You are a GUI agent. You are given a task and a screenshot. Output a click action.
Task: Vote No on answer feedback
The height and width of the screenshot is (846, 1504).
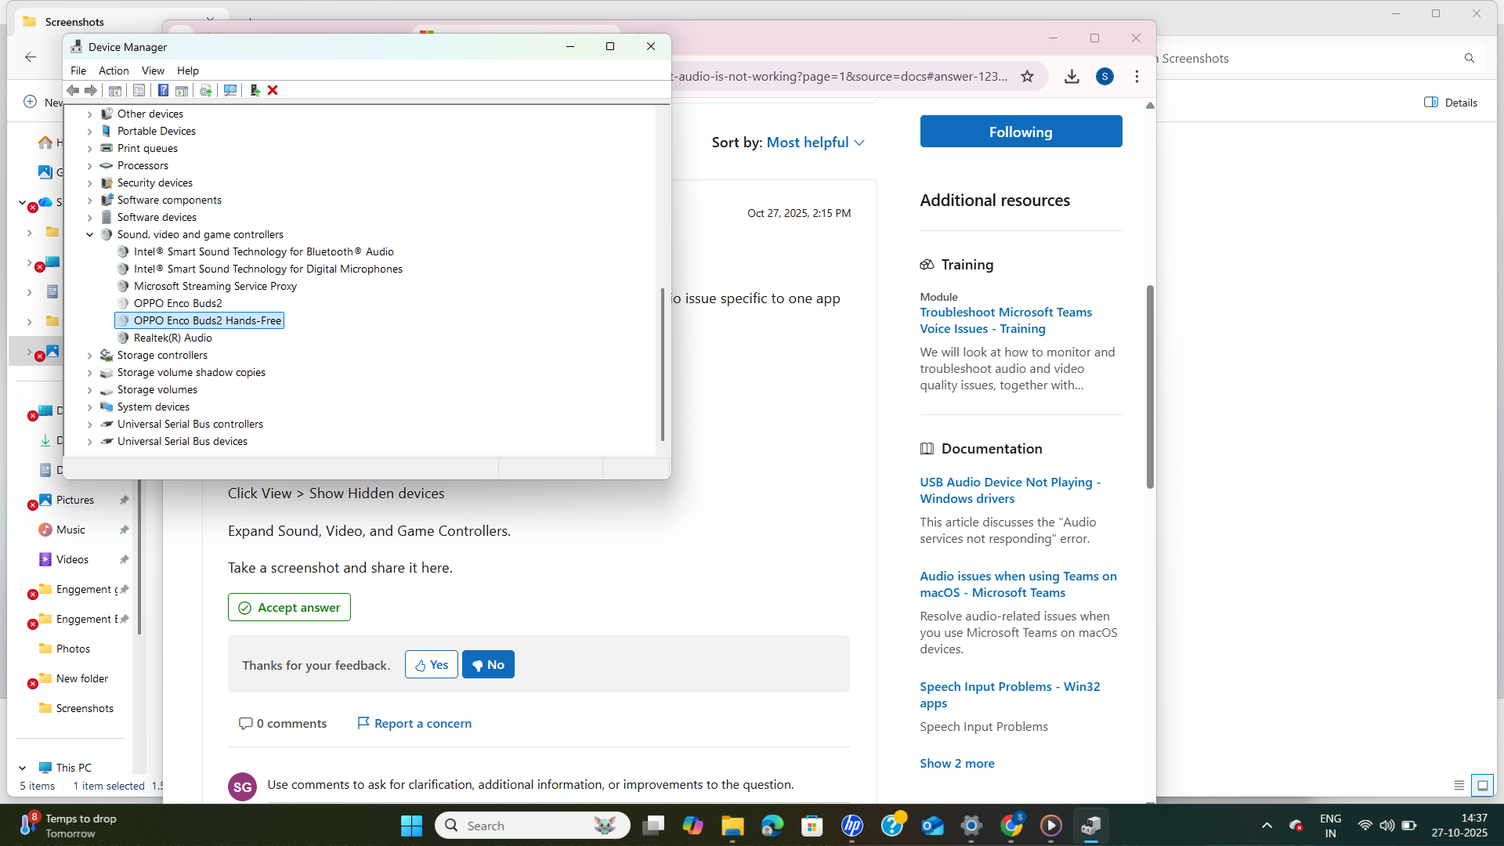coord(487,664)
